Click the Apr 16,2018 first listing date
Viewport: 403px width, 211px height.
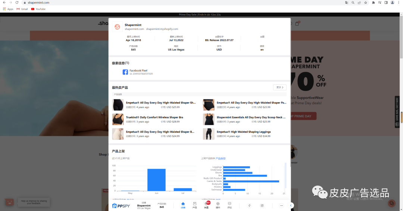click(133, 40)
